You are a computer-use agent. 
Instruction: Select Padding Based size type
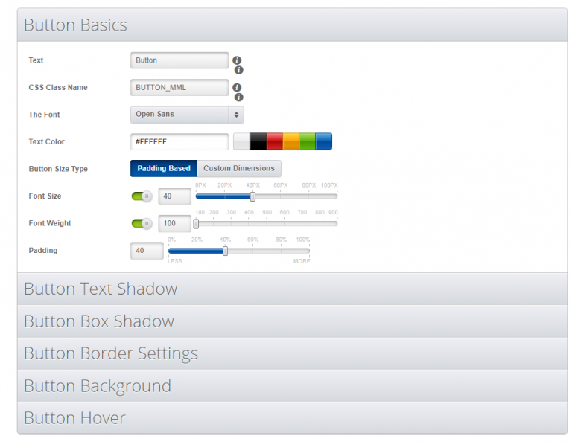pos(164,169)
